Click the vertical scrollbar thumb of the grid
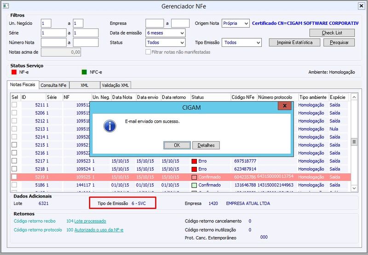 (354, 142)
